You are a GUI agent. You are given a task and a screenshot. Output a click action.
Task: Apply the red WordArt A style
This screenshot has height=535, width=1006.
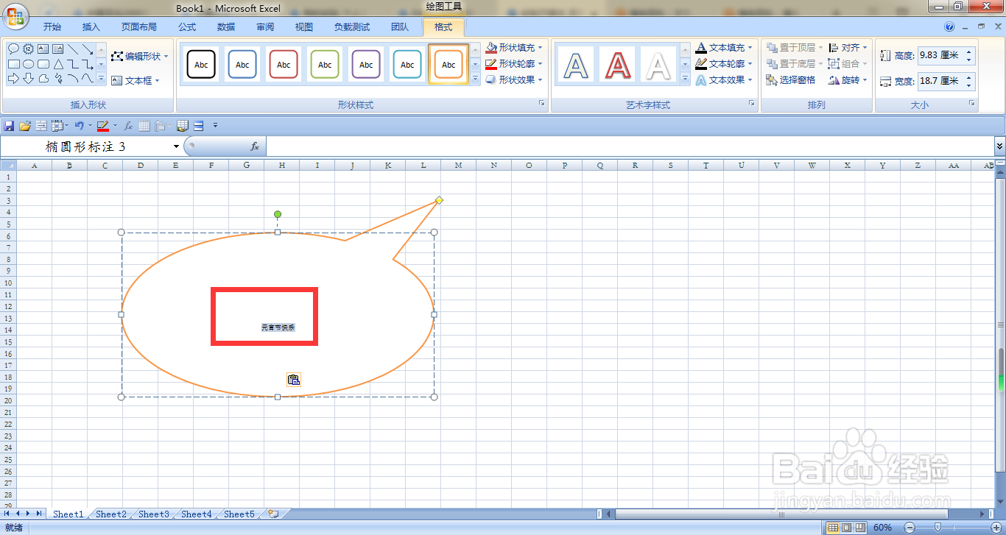(617, 65)
